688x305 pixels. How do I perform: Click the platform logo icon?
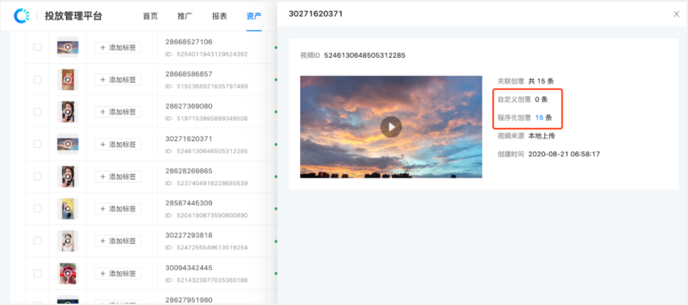click(21, 17)
